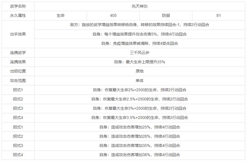Click the 原地 position value cell

[x=139, y=71]
